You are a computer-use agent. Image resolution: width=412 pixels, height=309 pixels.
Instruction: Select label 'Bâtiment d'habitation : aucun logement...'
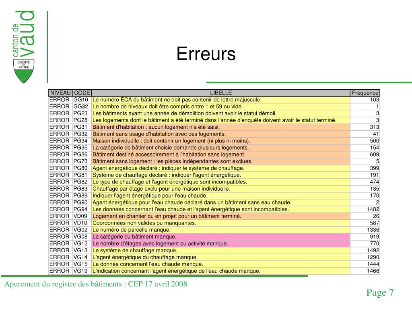[156, 127]
